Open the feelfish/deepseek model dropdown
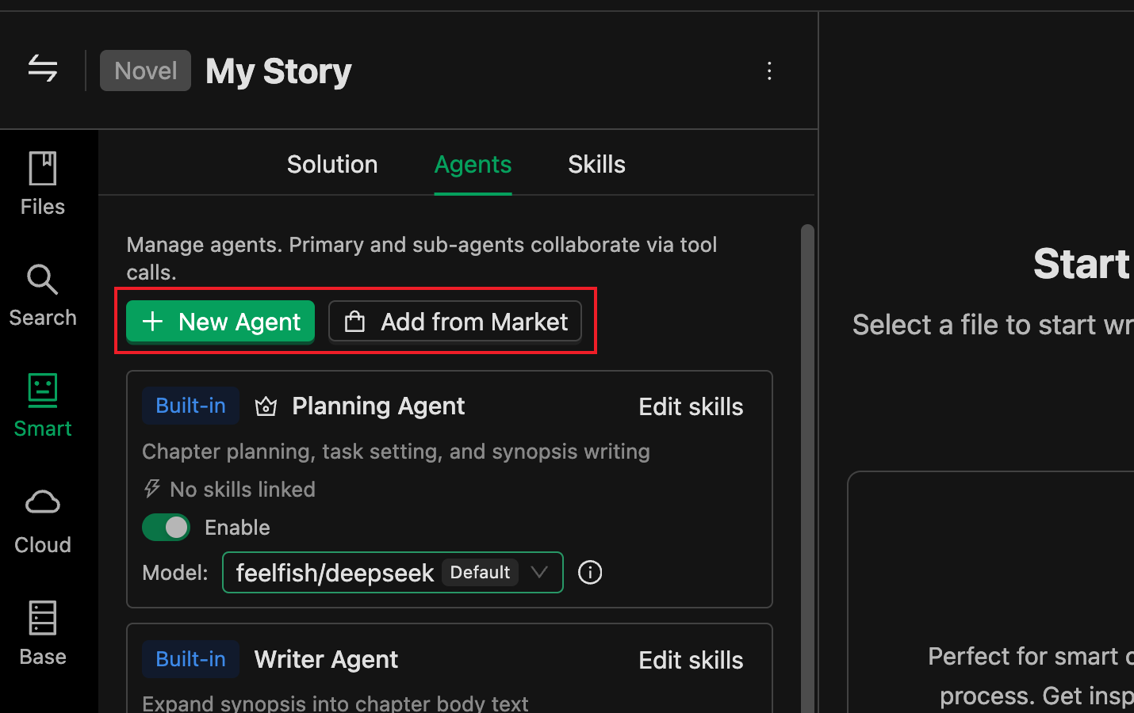 pos(393,572)
